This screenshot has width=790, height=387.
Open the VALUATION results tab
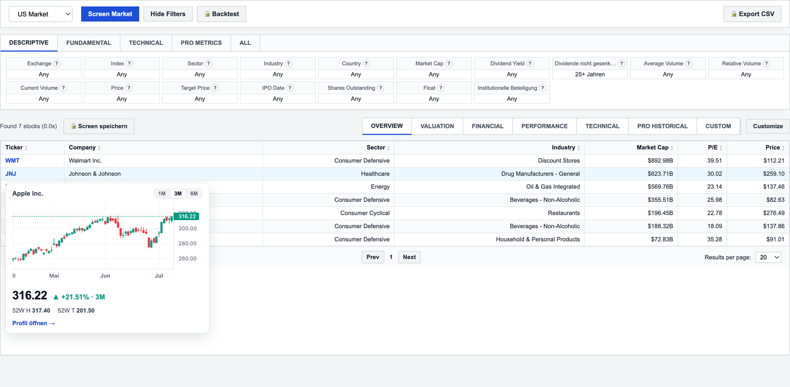click(437, 126)
